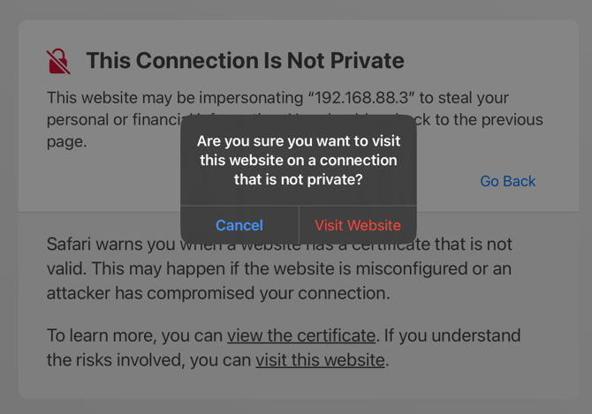
Task: Select the "192.168.88.3" address text
Action: tap(361, 98)
